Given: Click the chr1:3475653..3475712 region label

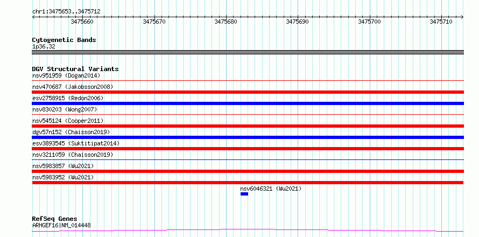Looking at the screenshot, I should pyautogui.click(x=66, y=12).
